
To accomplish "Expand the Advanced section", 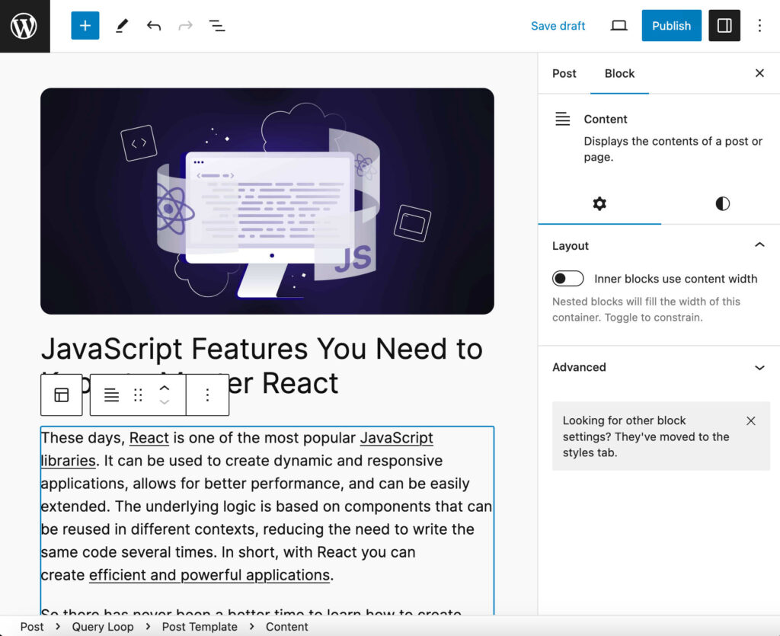I will tap(759, 367).
